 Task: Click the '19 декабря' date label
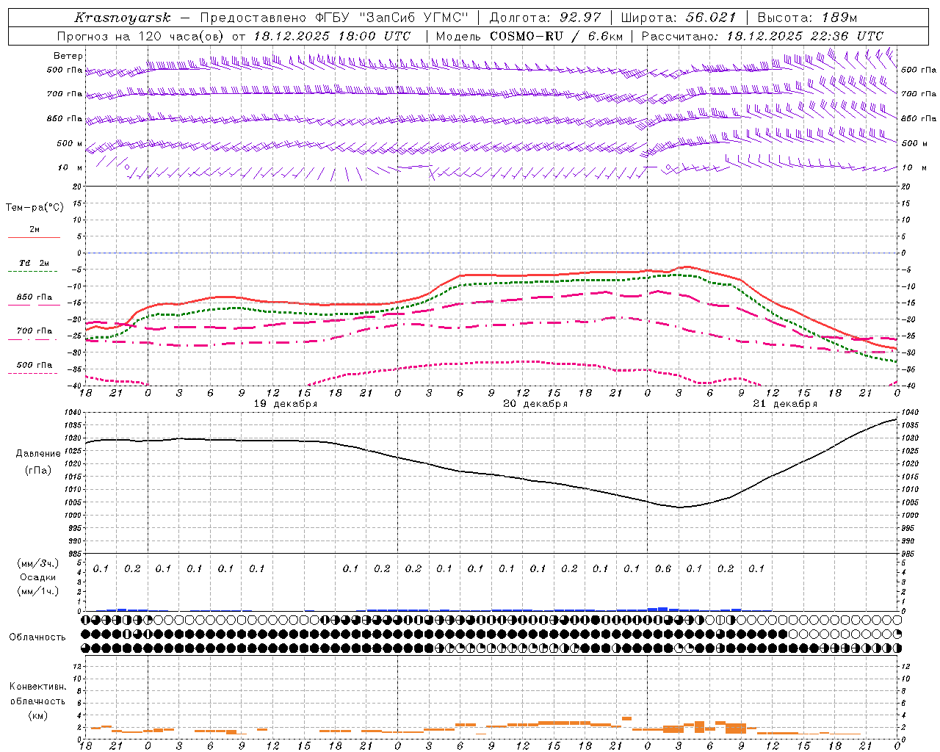pos(286,404)
